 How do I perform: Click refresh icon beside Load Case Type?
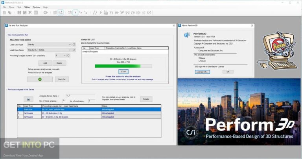[74, 44]
